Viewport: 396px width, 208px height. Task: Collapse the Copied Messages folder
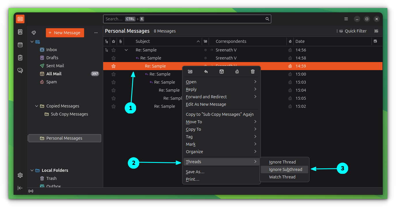(37, 106)
